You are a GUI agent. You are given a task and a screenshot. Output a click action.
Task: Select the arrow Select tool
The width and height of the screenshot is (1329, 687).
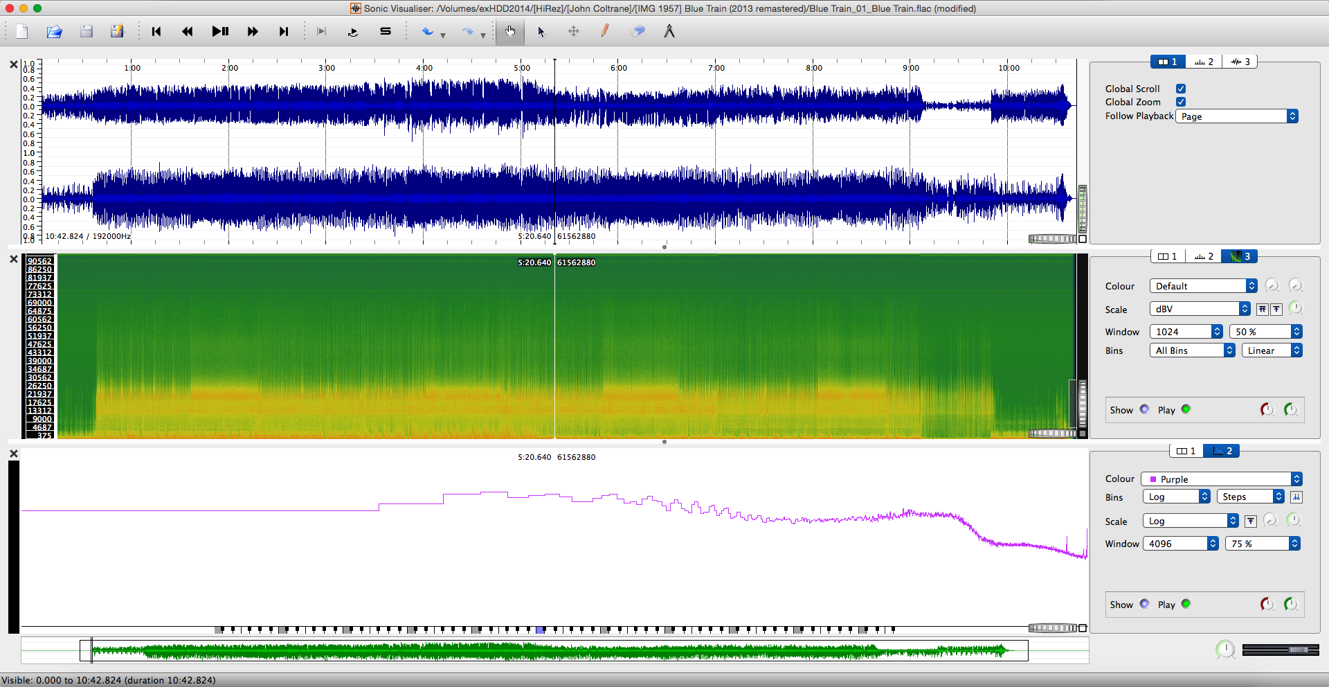coord(541,31)
